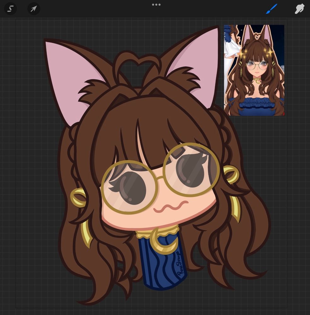The image size is (310, 315).
Task: Tap the reference image thumbnail
Action: 254,70
